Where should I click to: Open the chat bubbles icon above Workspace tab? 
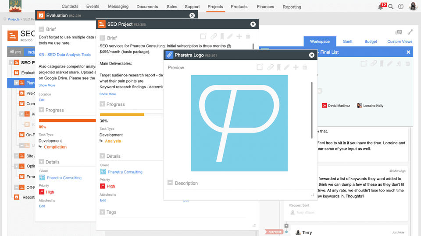(x=399, y=32)
